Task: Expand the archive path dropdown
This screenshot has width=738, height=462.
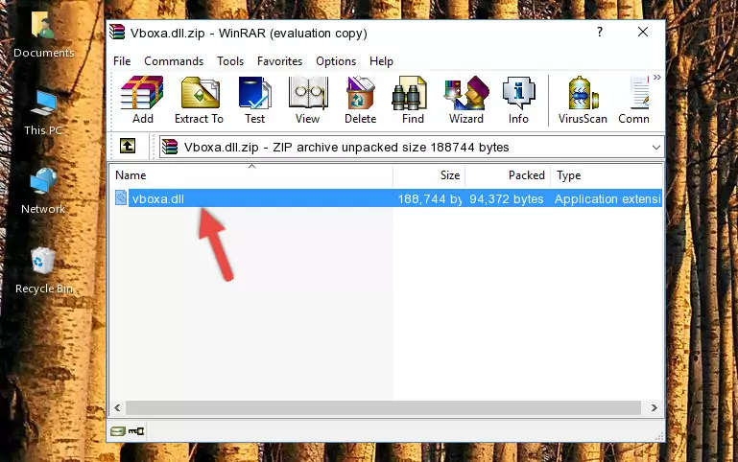Action: click(x=656, y=147)
